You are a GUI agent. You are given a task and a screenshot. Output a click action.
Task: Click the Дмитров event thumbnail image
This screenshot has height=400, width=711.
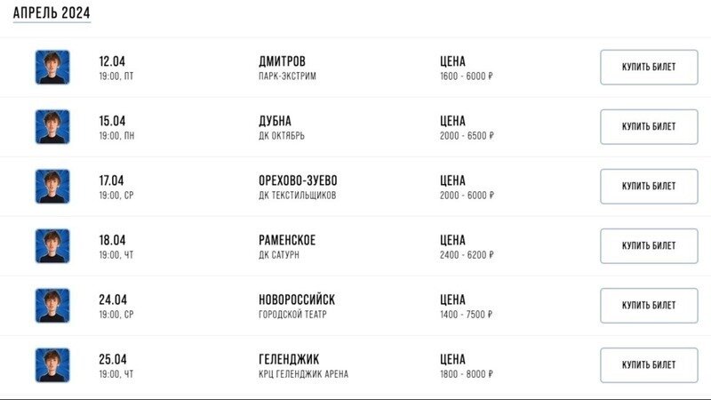point(52,68)
